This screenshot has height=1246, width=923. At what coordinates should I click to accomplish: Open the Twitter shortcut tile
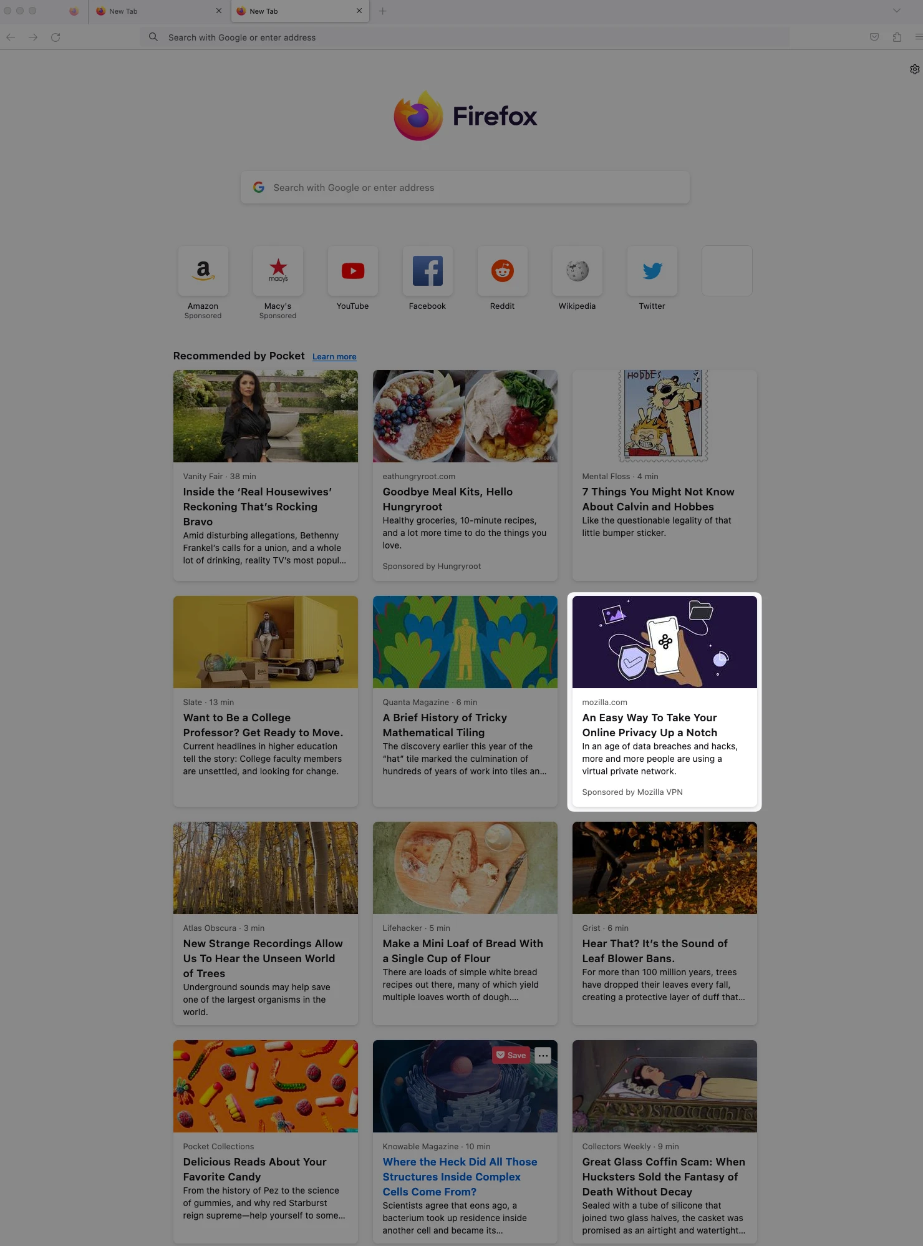click(x=652, y=271)
